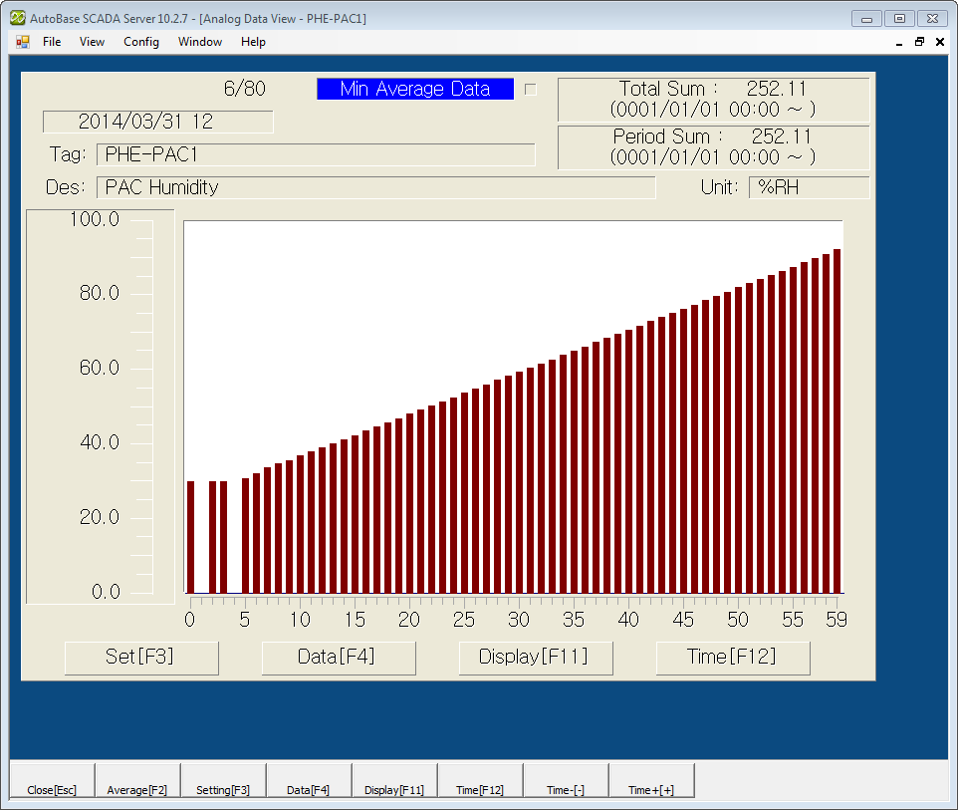Toggle the checkbox beside Min Average Data

click(x=531, y=90)
